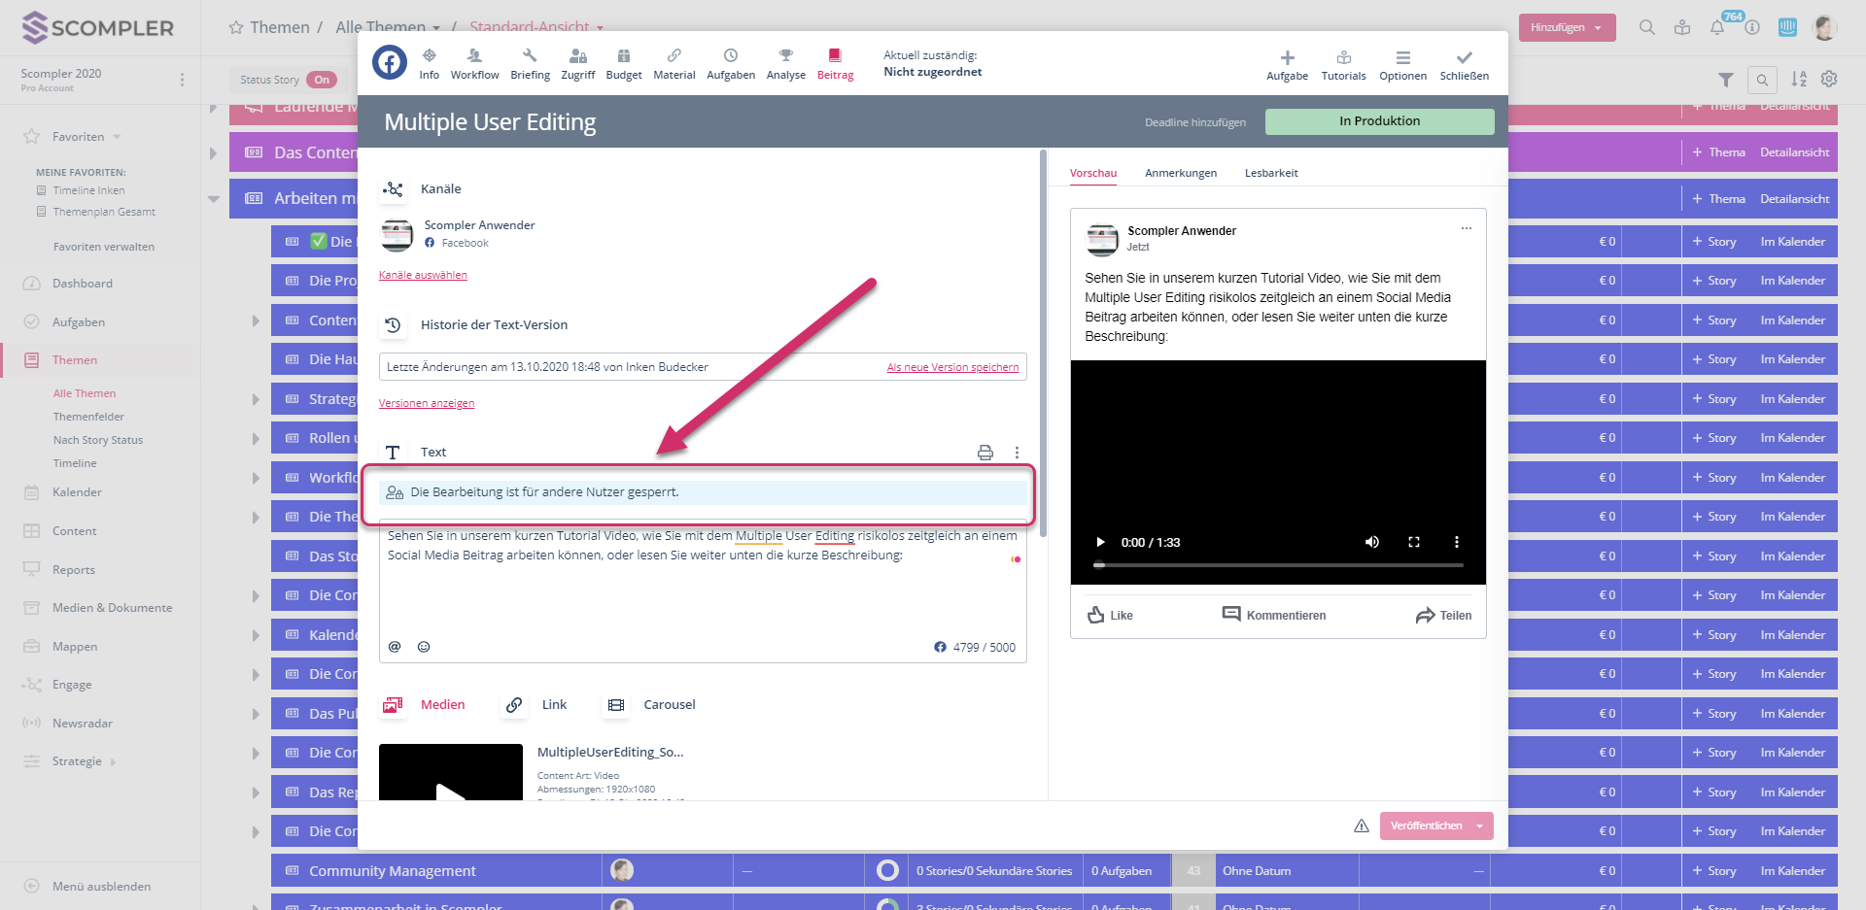The image size is (1866, 910).
Task: Mute the video preview sound
Action: point(1371,542)
